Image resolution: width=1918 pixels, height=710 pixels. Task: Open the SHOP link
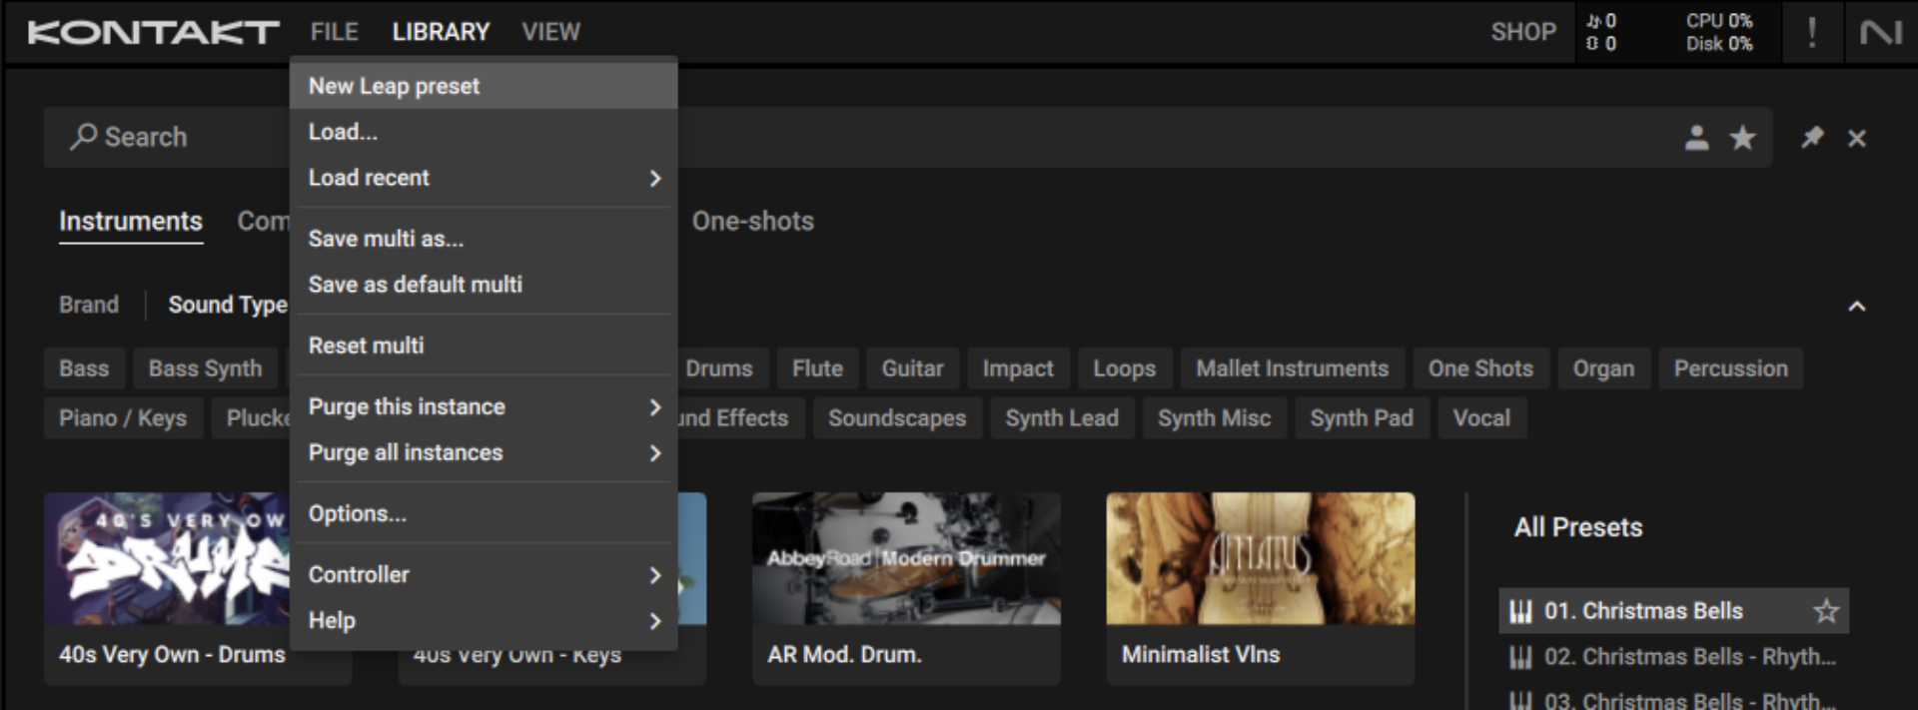1522,32
